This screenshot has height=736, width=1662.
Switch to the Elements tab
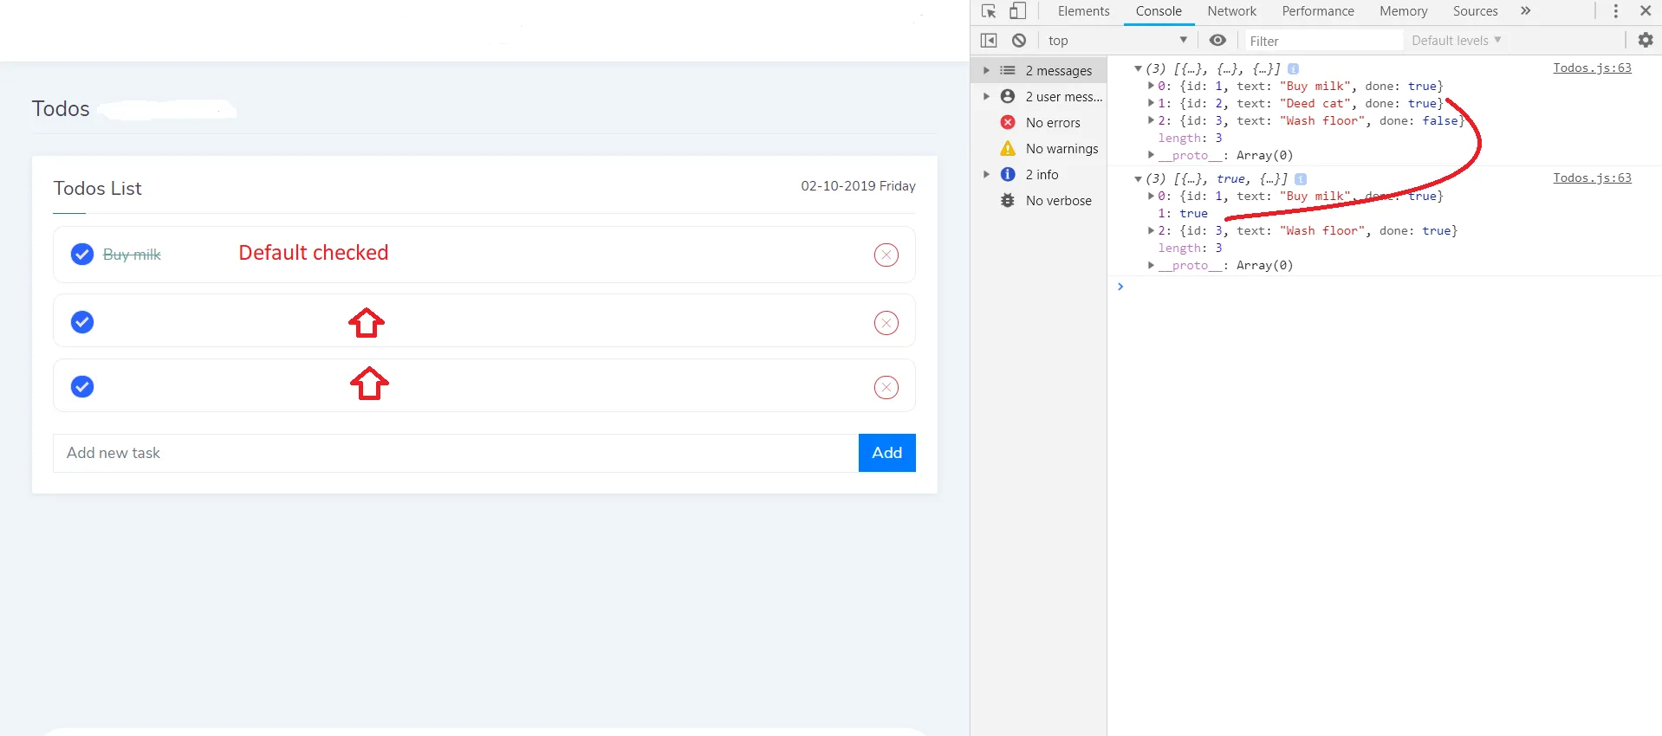click(1083, 11)
